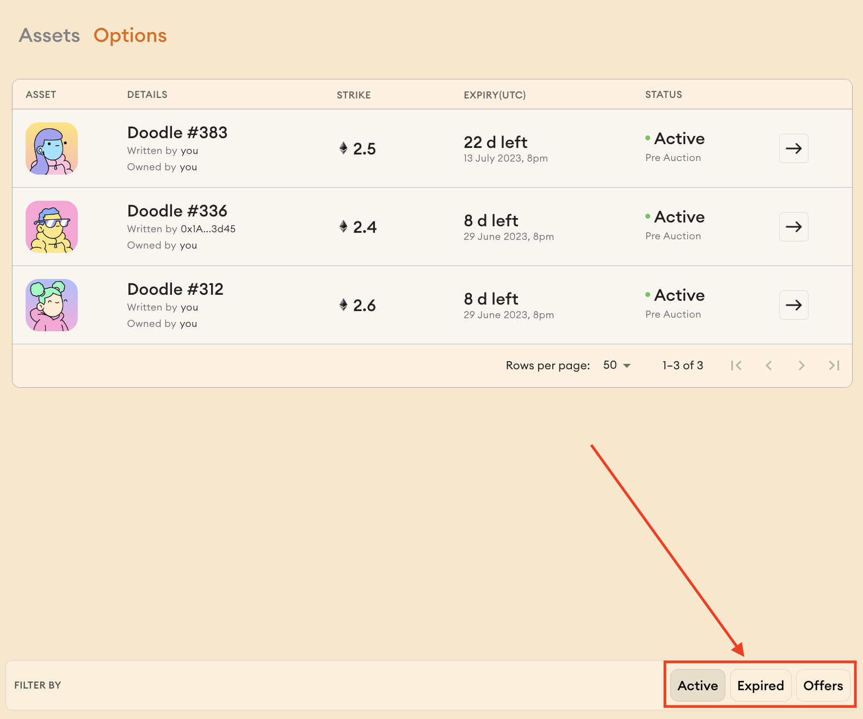Screen dimensions: 863x719
Task: Go to next page of table
Action: click(802, 365)
